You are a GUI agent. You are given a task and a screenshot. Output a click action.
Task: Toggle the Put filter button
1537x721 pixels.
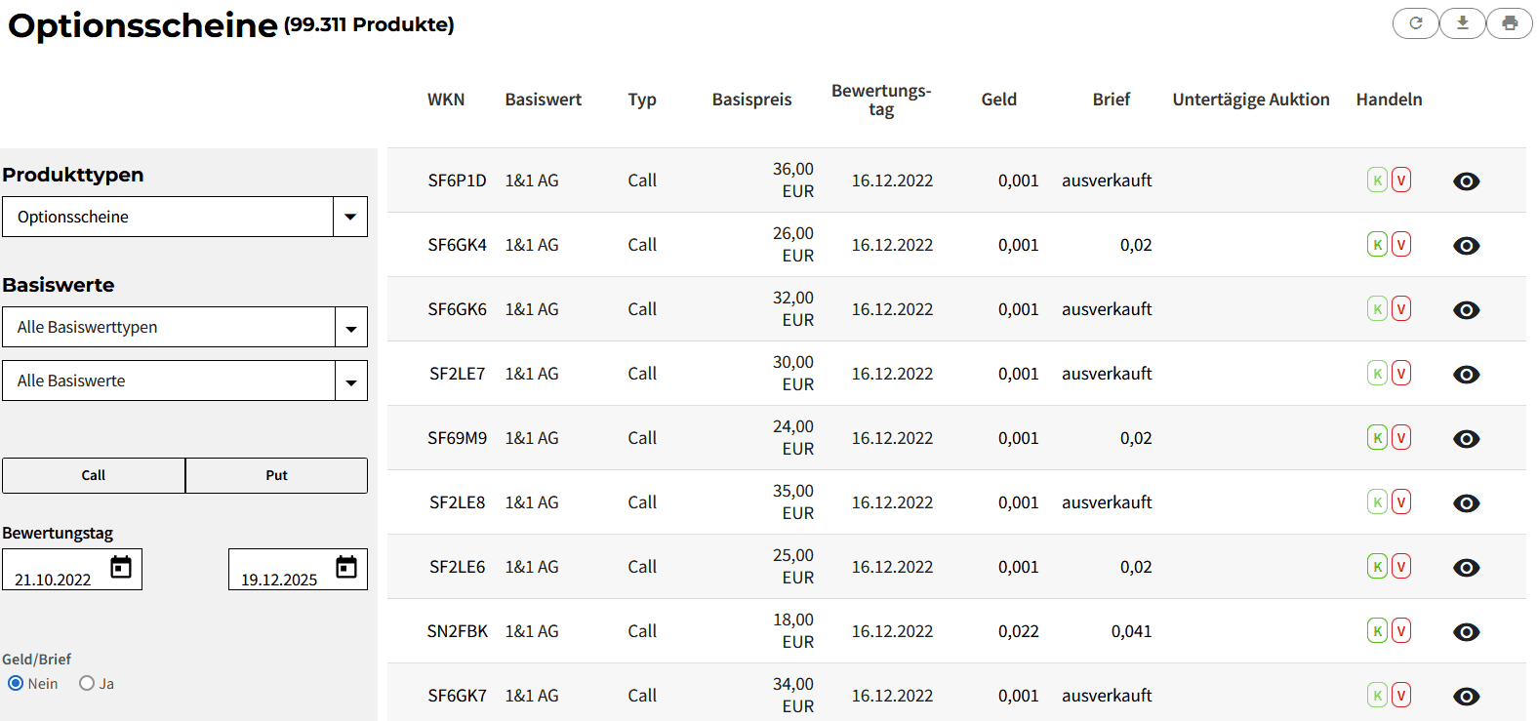coord(276,476)
